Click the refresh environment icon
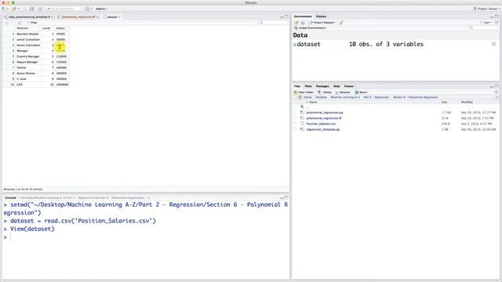The height and width of the screenshot is (282, 502). [497, 23]
